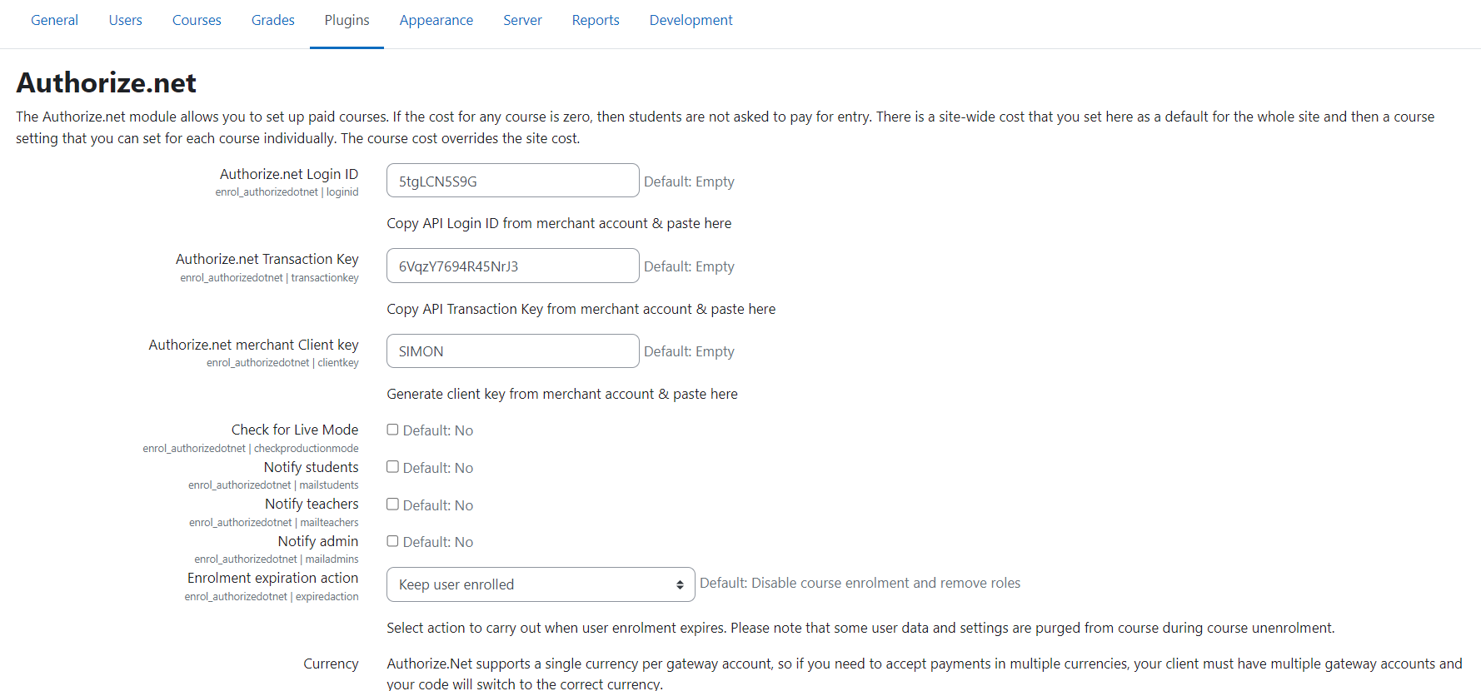Open the Enrolment expiration action dropdown
1481x691 pixels.
point(541,584)
